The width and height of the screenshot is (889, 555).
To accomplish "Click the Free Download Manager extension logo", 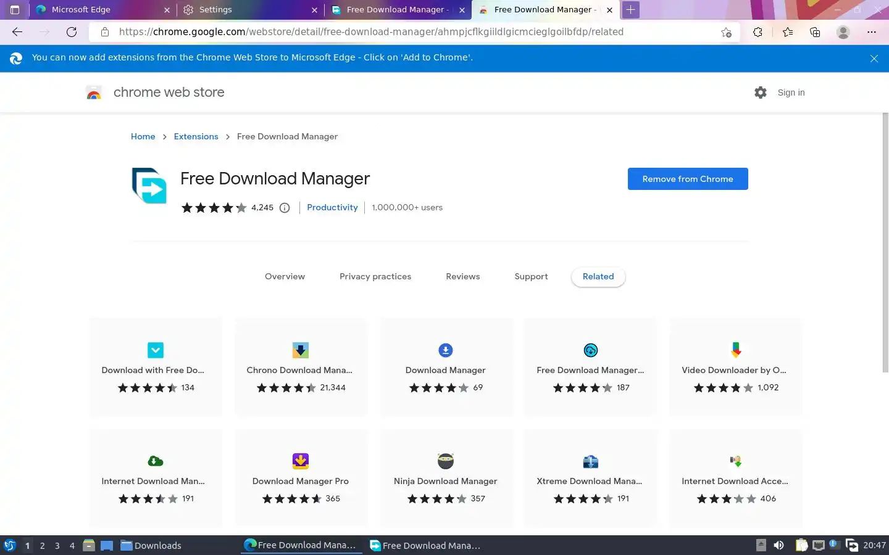I will (x=149, y=185).
